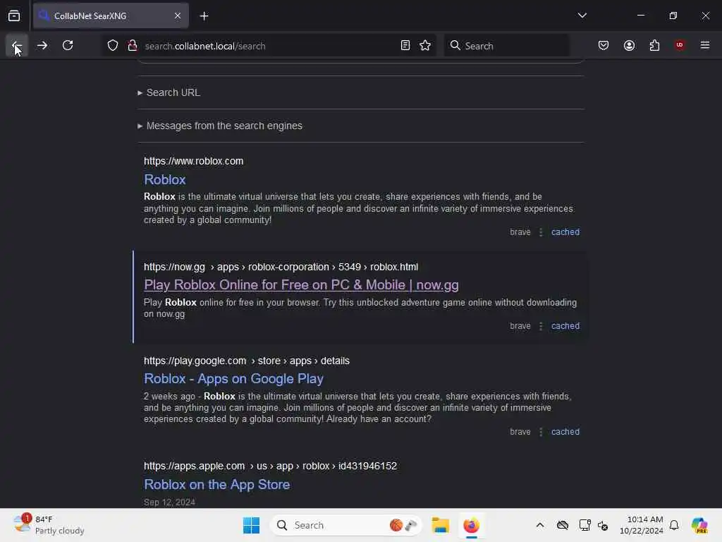The width and height of the screenshot is (722, 542).
Task: Click the address bar URL
Action: (x=205, y=46)
